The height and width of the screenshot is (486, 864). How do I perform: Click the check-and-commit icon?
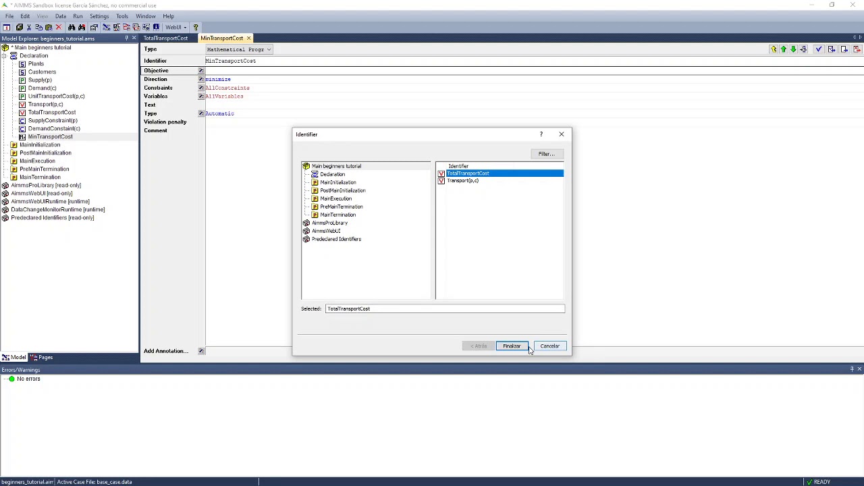pos(832,49)
